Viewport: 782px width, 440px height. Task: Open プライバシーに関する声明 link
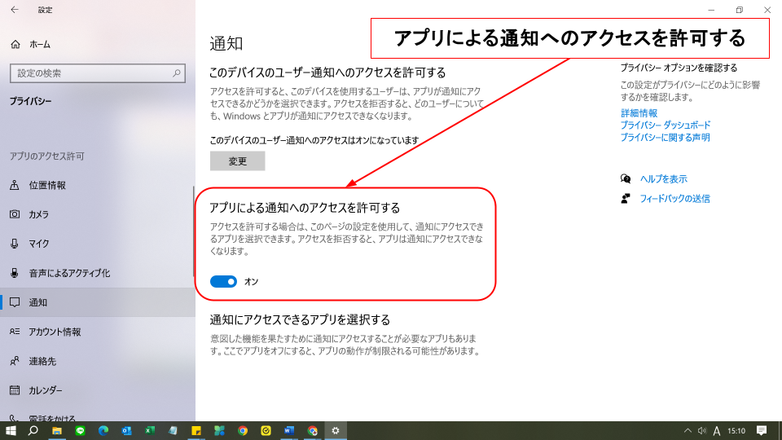pyautogui.click(x=665, y=138)
